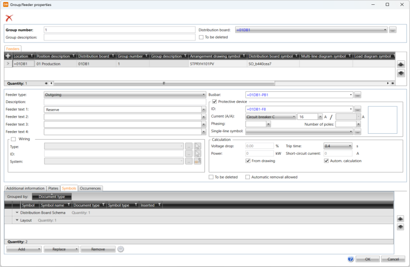Image resolution: width=410 pixels, height=267 pixels.
Task: Click browse button next to Distribution board
Action: pos(393,30)
